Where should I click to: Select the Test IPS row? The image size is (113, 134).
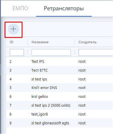[x=59, y=62]
